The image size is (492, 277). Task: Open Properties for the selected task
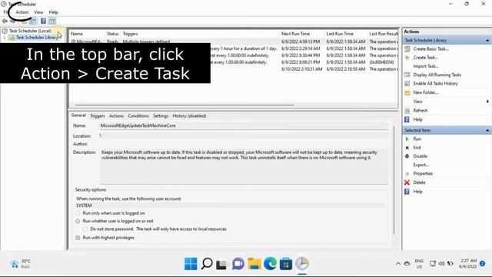pos(423,174)
